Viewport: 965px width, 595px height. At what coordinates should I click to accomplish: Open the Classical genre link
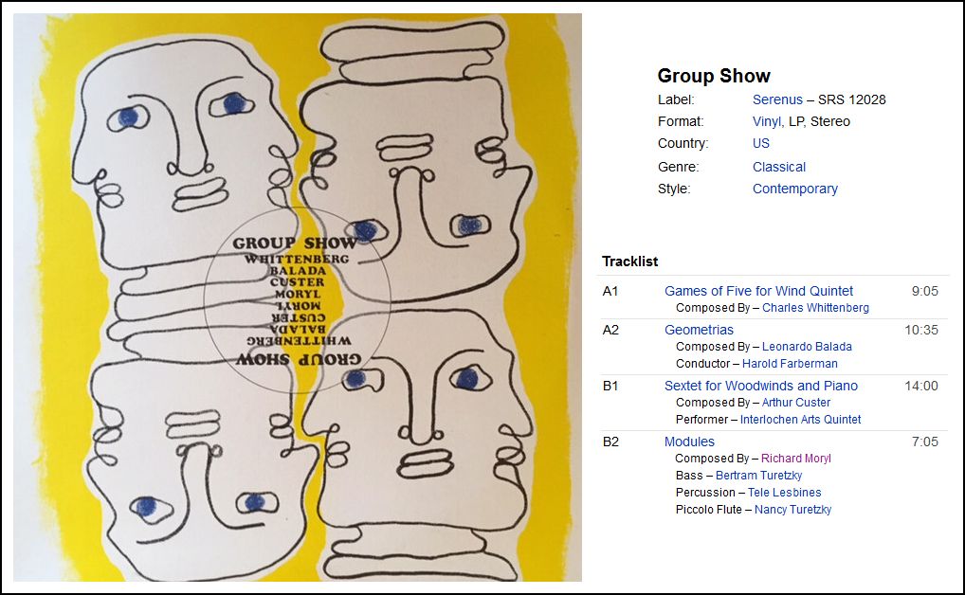[x=778, y=167]
